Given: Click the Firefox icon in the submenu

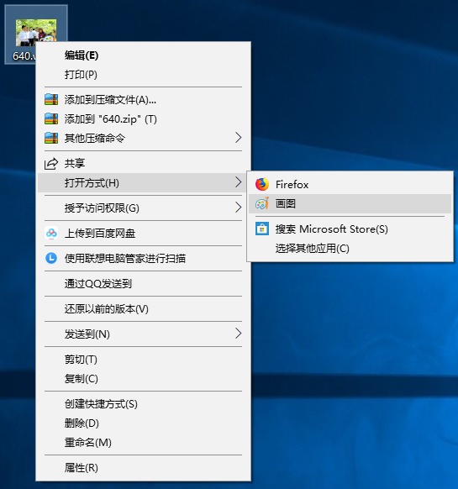Looking at the screenshot, I should [x=261, y=184].
